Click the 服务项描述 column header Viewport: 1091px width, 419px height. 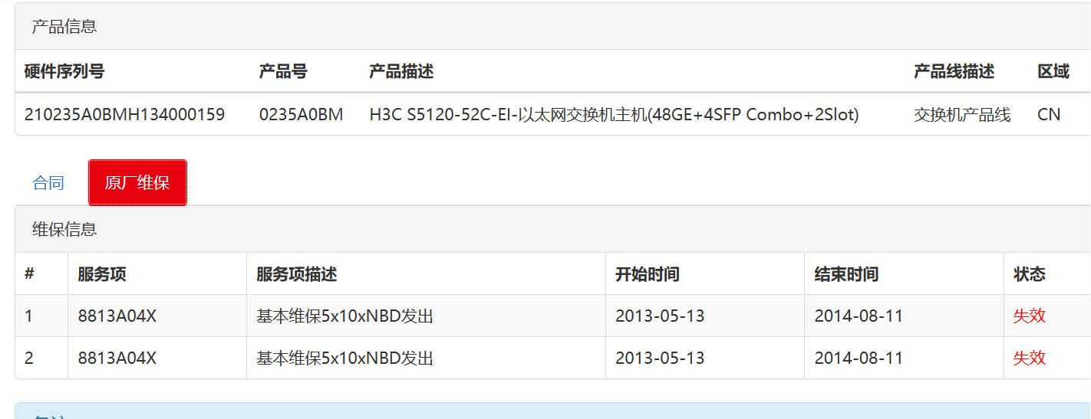(x=297, y=274)
